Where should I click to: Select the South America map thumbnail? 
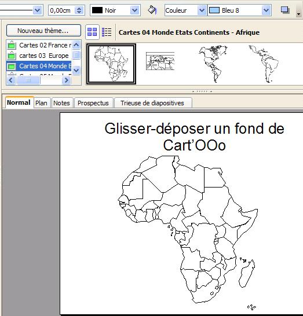(264, 64)
